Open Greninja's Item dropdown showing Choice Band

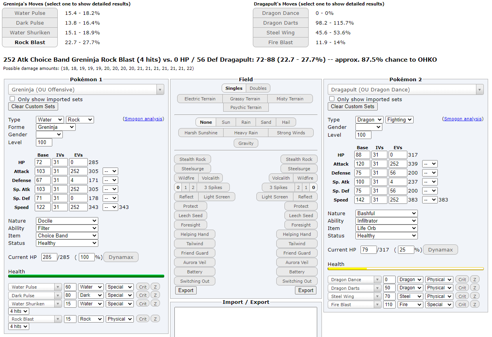(67, 235)
